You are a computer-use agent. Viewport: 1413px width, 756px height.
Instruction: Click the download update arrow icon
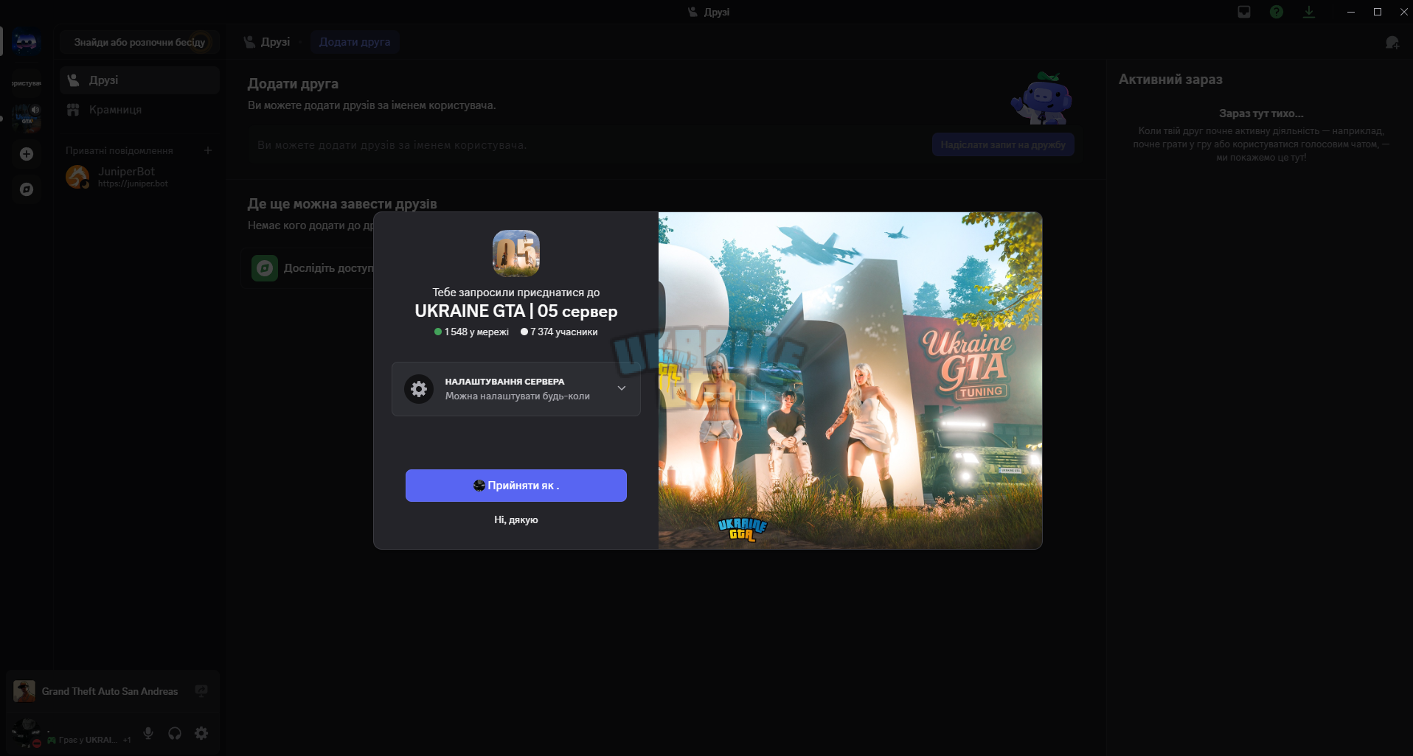(x=1309, y=12)
